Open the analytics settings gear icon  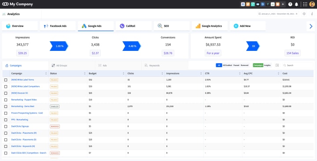304,14
